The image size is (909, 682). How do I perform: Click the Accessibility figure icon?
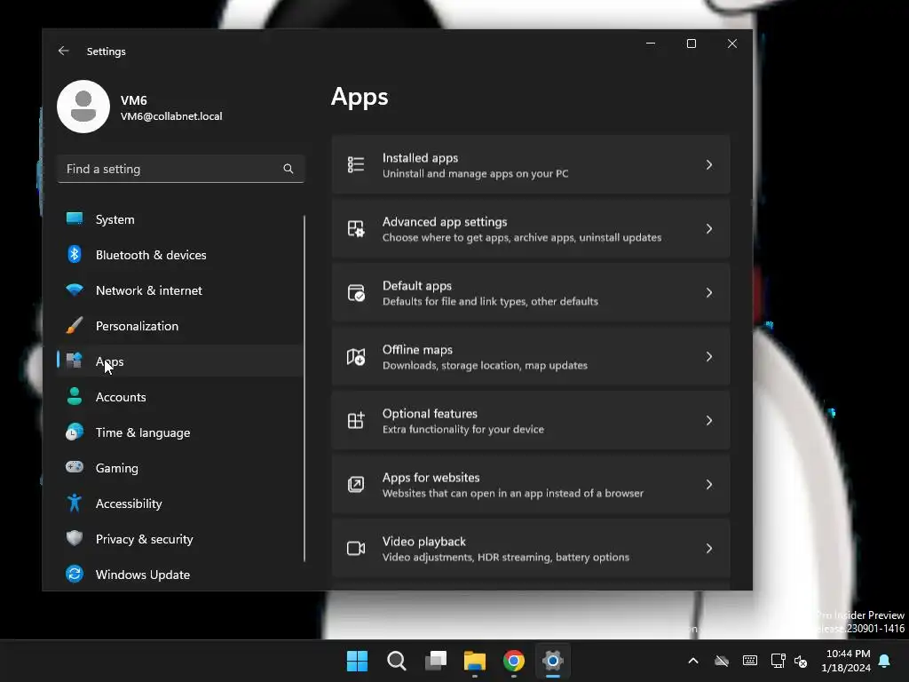pyautogui.click(x=75, y=503)
